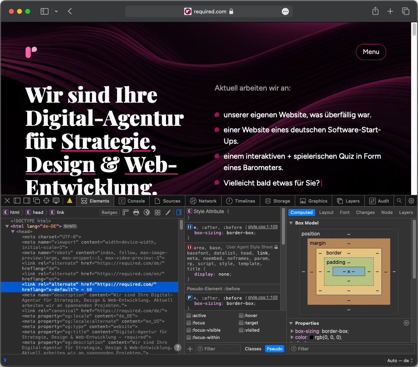Open Web Inspector settings with gear icon

[411, 201]
